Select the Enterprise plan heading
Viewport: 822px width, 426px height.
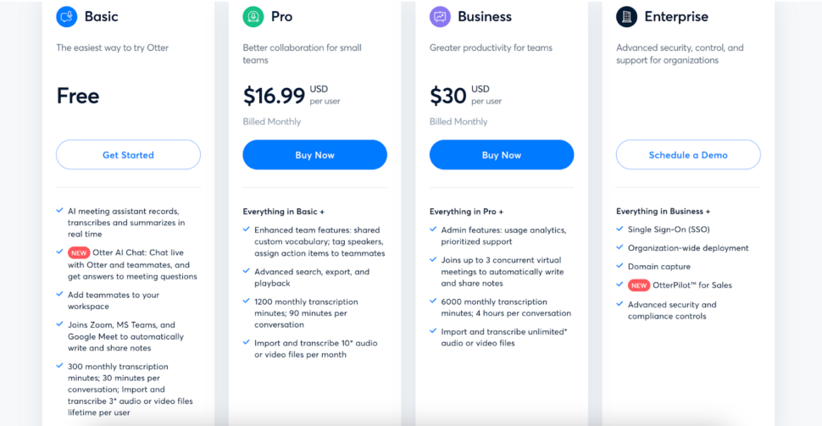(x=676, y=17)
